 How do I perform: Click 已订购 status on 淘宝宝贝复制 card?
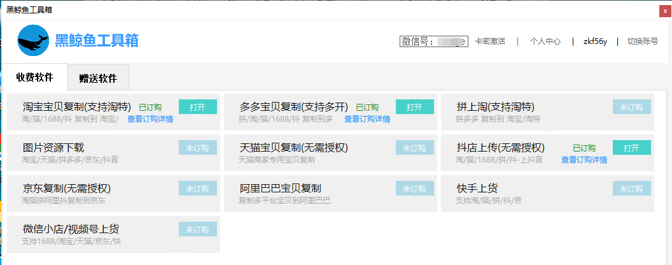[150, 107]
